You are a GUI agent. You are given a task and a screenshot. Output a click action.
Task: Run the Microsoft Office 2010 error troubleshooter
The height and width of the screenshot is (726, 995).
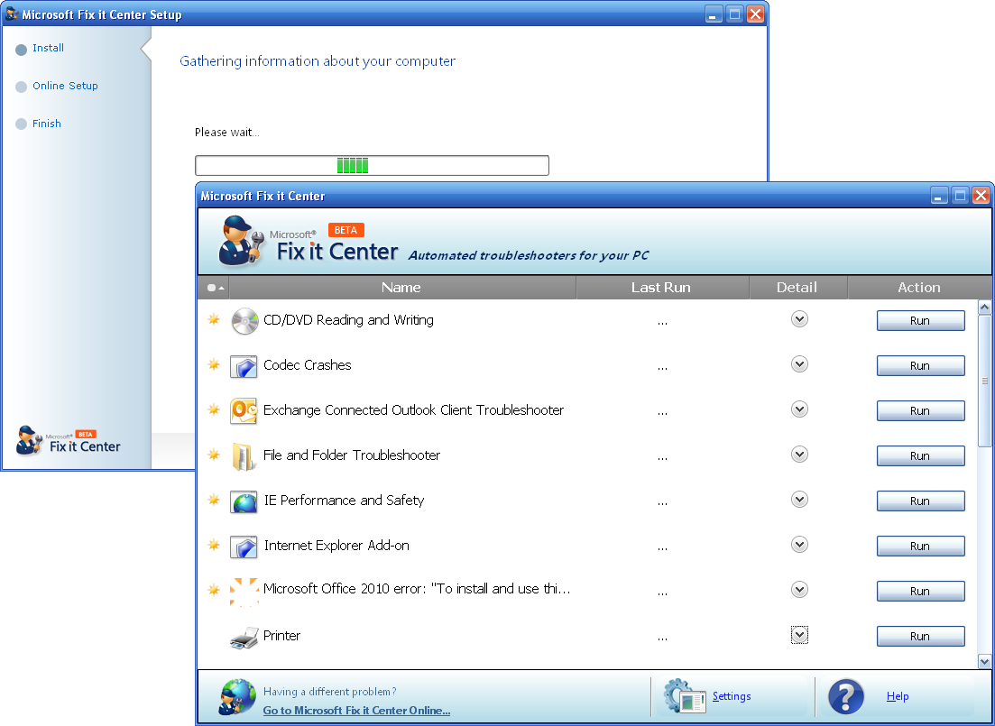(x=921, y=591)
